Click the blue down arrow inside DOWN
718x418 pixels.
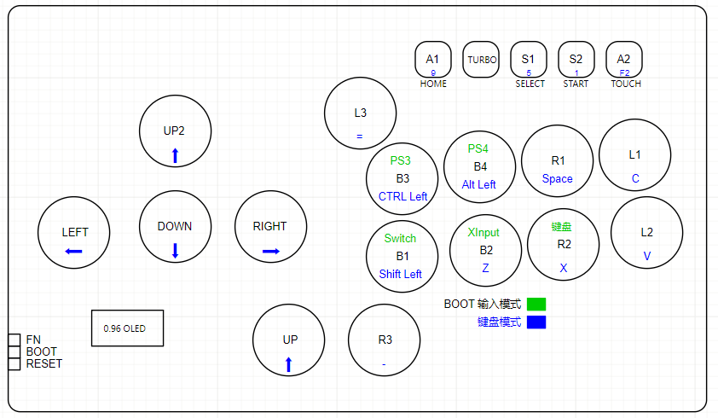175,251
